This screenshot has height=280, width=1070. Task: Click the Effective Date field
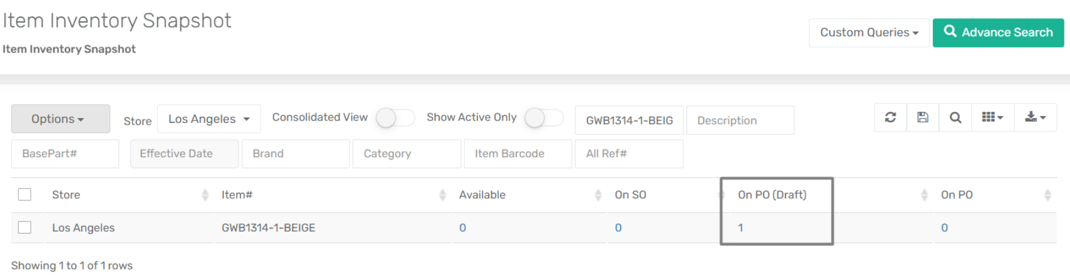click(x=184, y=153)
